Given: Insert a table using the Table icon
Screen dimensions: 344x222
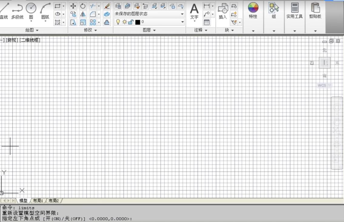Looking at the screenshot, I should [207, 22].
